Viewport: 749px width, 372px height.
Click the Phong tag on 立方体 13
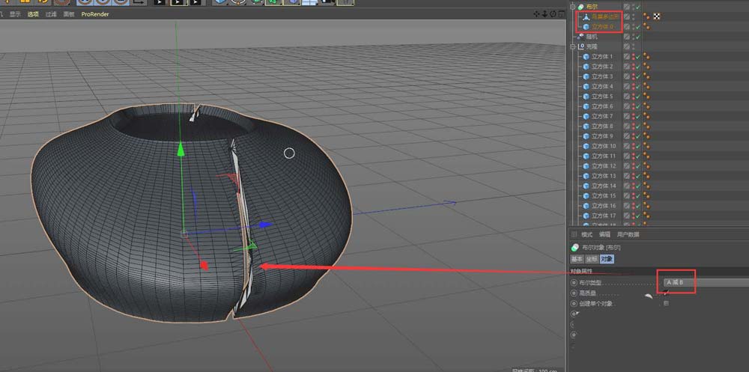pos(646,176)
